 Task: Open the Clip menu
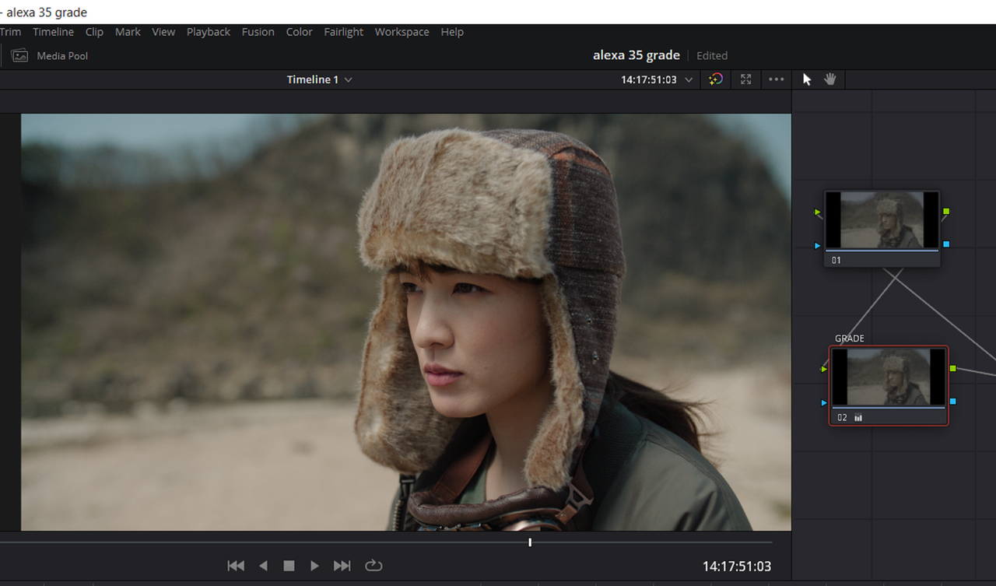click(x=94, y=32)
